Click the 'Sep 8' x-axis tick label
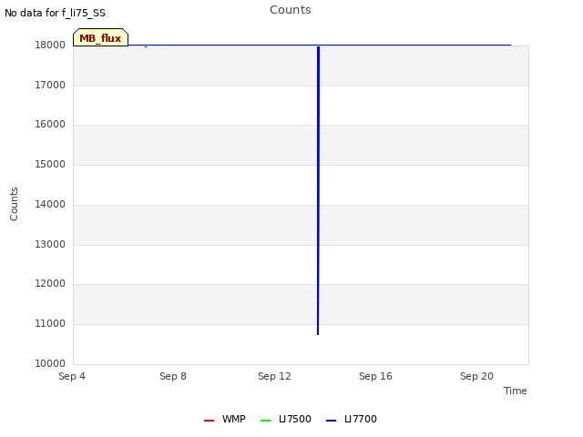 pos(173,376)
